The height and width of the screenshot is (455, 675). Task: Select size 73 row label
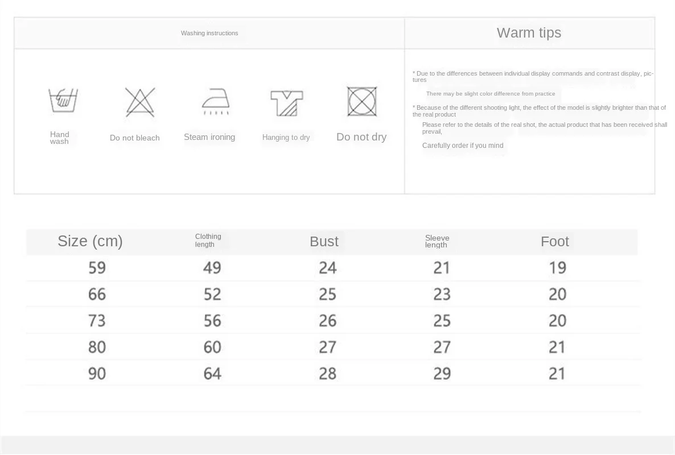pyautogui.click(x=97, y=320)
